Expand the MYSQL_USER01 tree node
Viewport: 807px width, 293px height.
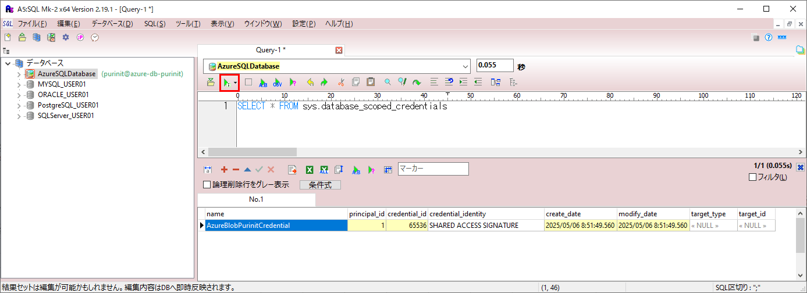19,85
